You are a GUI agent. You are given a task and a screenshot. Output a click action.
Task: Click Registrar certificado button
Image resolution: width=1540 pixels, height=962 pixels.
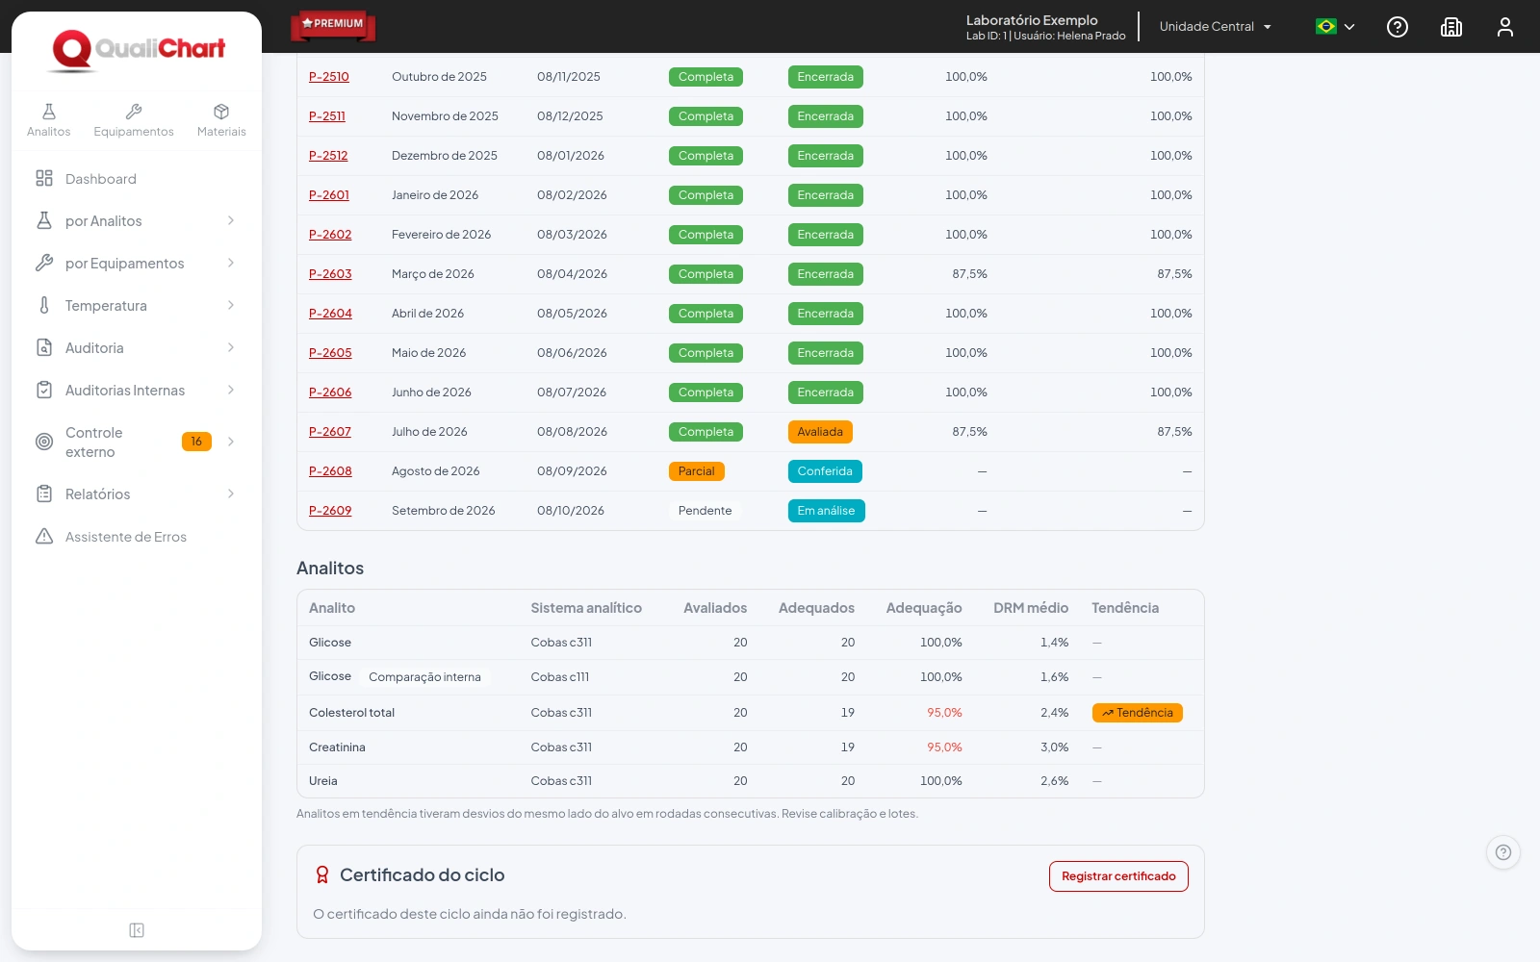pos(1118,876)
